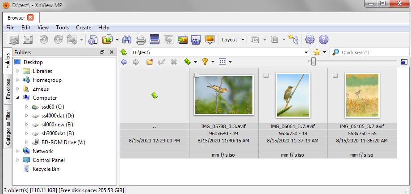This screenshot has height=194, width=411.
Task: Select Control Panel in the folder tree
Action: pyautogui.click(x=49, y=160)
